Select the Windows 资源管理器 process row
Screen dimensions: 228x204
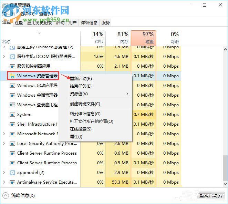pyautogui.click(x=91, y=76)
